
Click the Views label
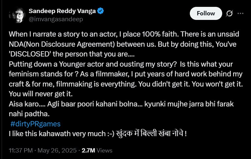pos(105,151)
